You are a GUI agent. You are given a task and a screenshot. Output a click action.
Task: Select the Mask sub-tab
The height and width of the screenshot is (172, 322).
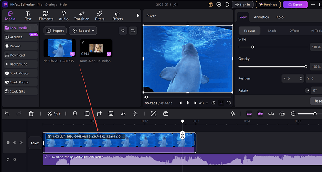pos(272,31)
